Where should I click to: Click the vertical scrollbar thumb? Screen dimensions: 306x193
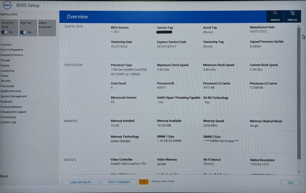tap(299, 93)
